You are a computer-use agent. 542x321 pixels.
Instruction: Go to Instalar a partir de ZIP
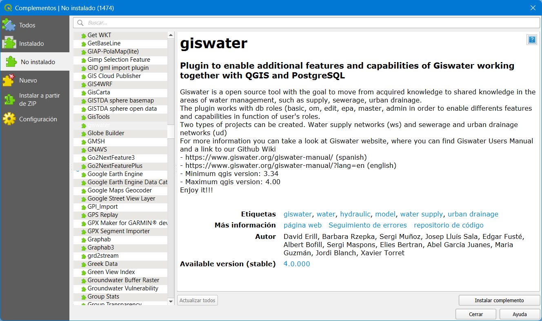tap(35, 99)
